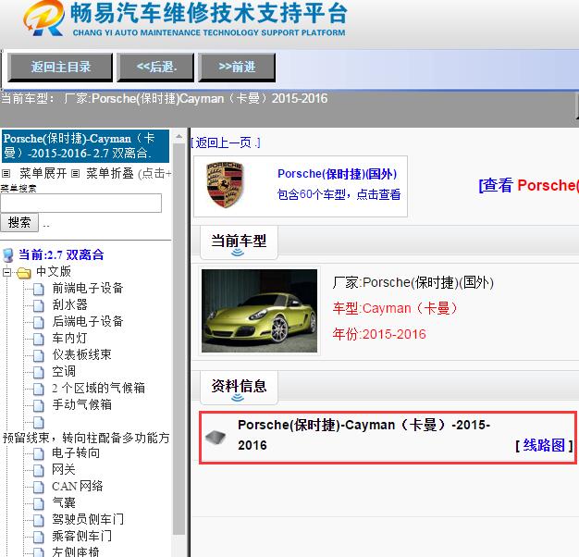Click the 车型:Cayman（卡曼）red text
The width and height of the screenshot is (579, 557).
395,308
